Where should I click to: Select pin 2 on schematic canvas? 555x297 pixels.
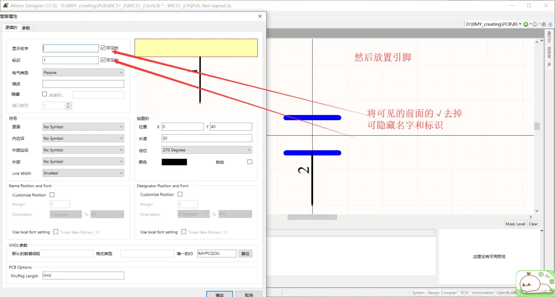pos(312,178)
